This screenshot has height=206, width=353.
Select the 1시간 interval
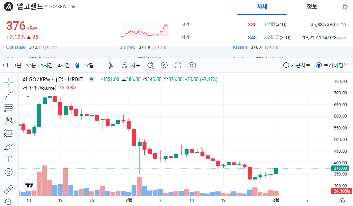point(47,65)
